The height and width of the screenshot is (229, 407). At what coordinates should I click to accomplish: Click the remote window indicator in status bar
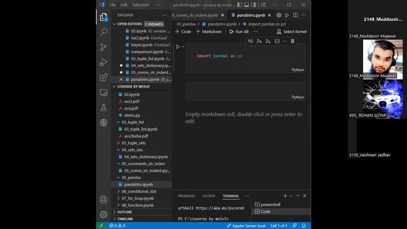(101, 226)
